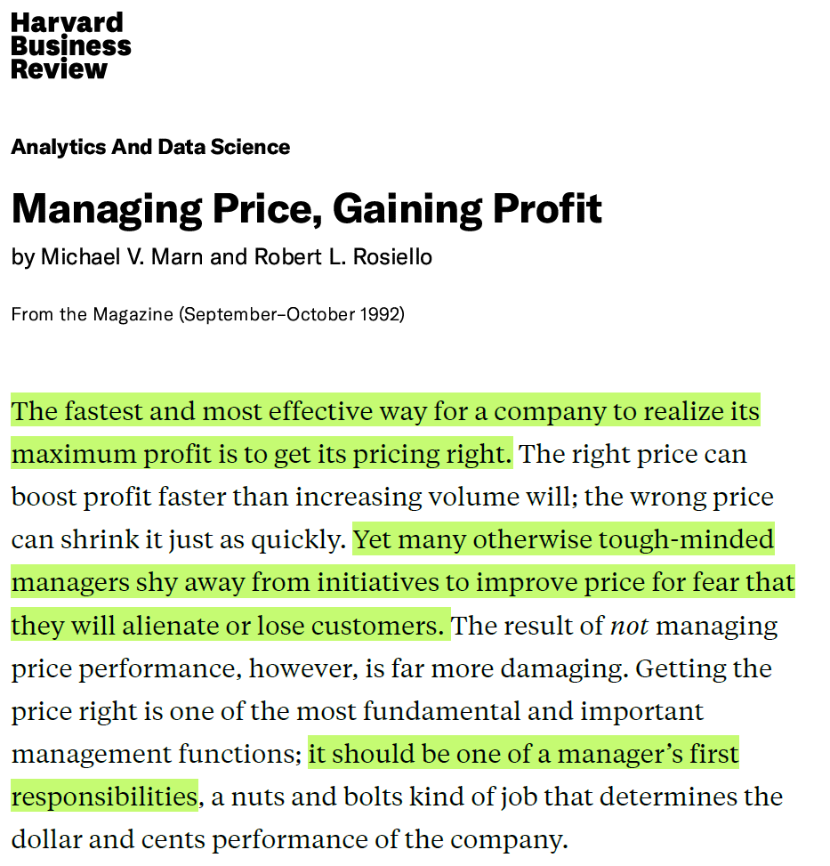This screenshot has height=866, width=830.
Task: Click the italicized word "not"
Action: click(x=629, y=626)
